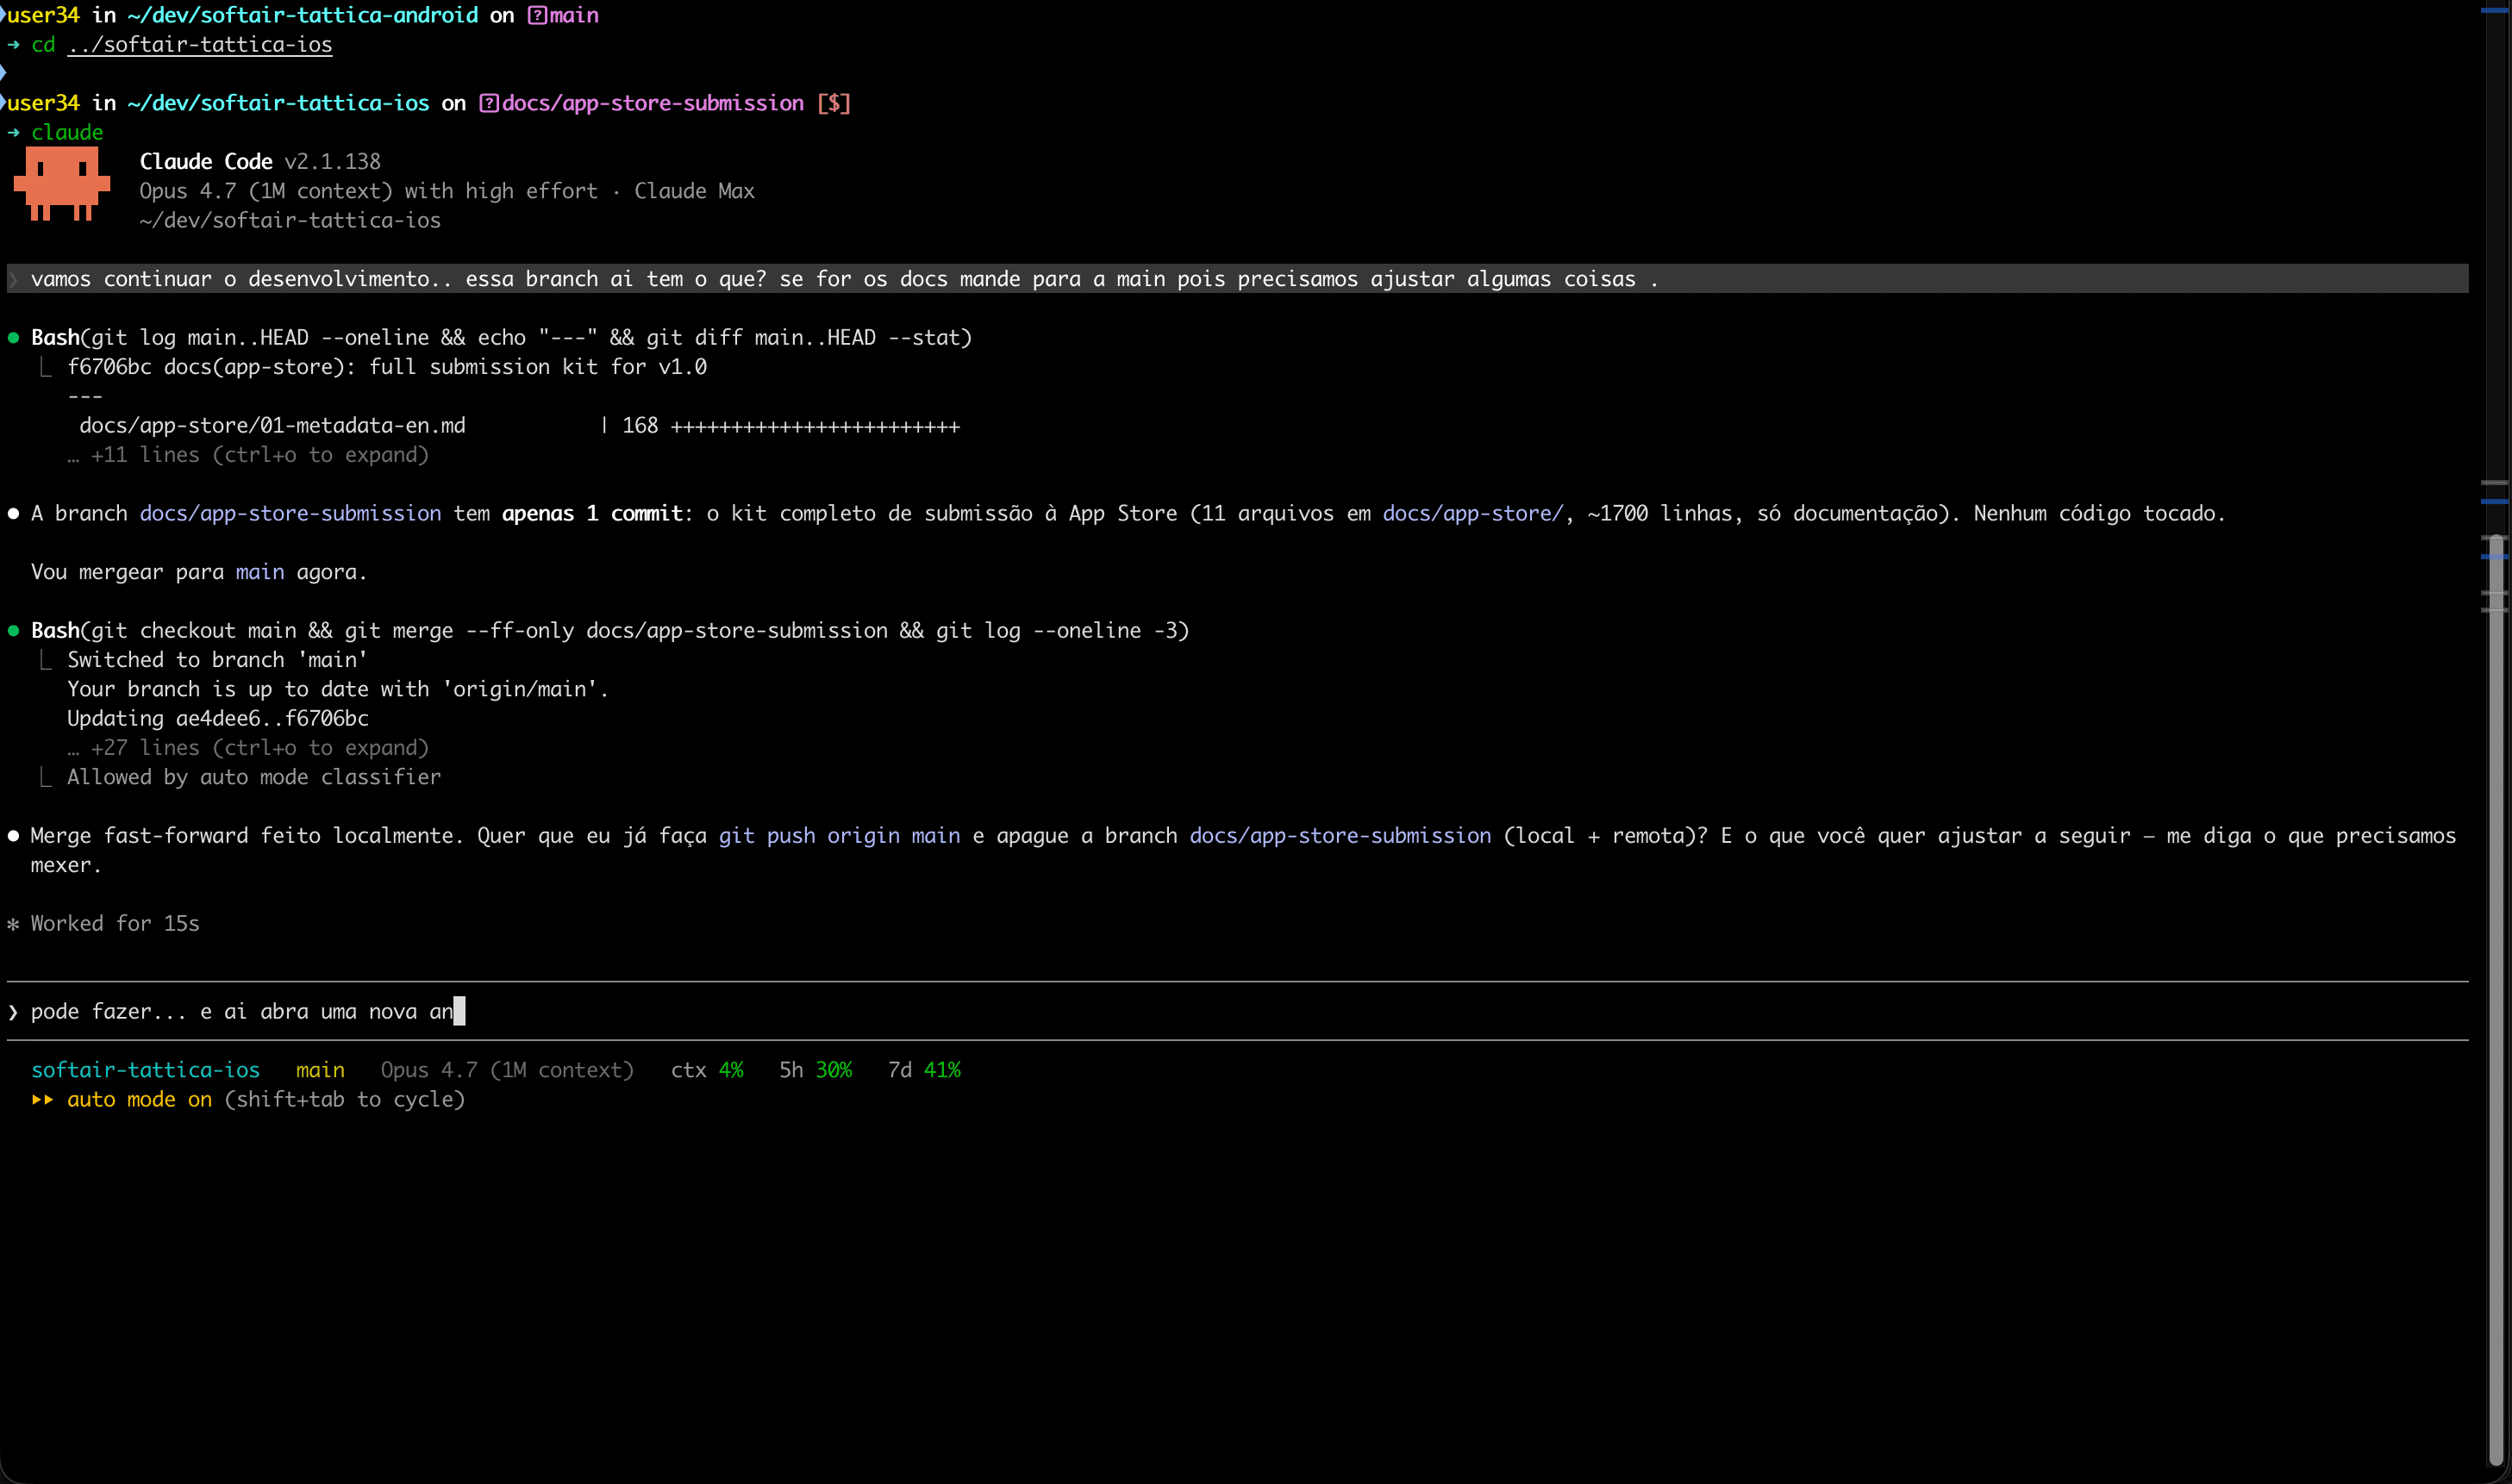
Task: Click yellow 'main' branch in status line
Action: point(320,1069)
